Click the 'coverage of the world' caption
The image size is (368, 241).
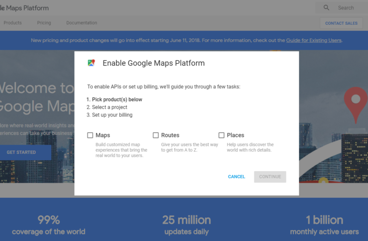point(49,232)
